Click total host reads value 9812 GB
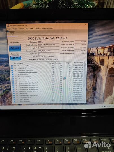The image size is (114, 152). (81, 42)
